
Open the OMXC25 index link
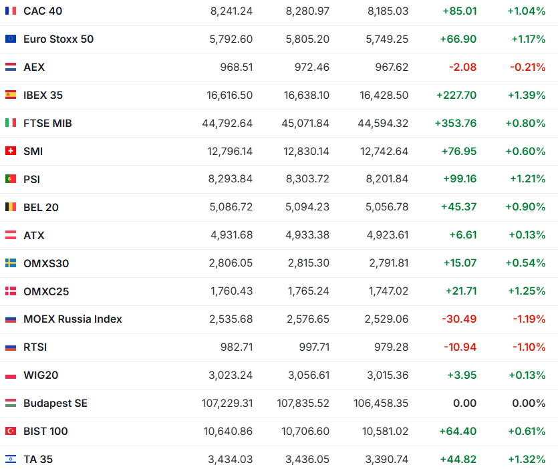point(46,292)
